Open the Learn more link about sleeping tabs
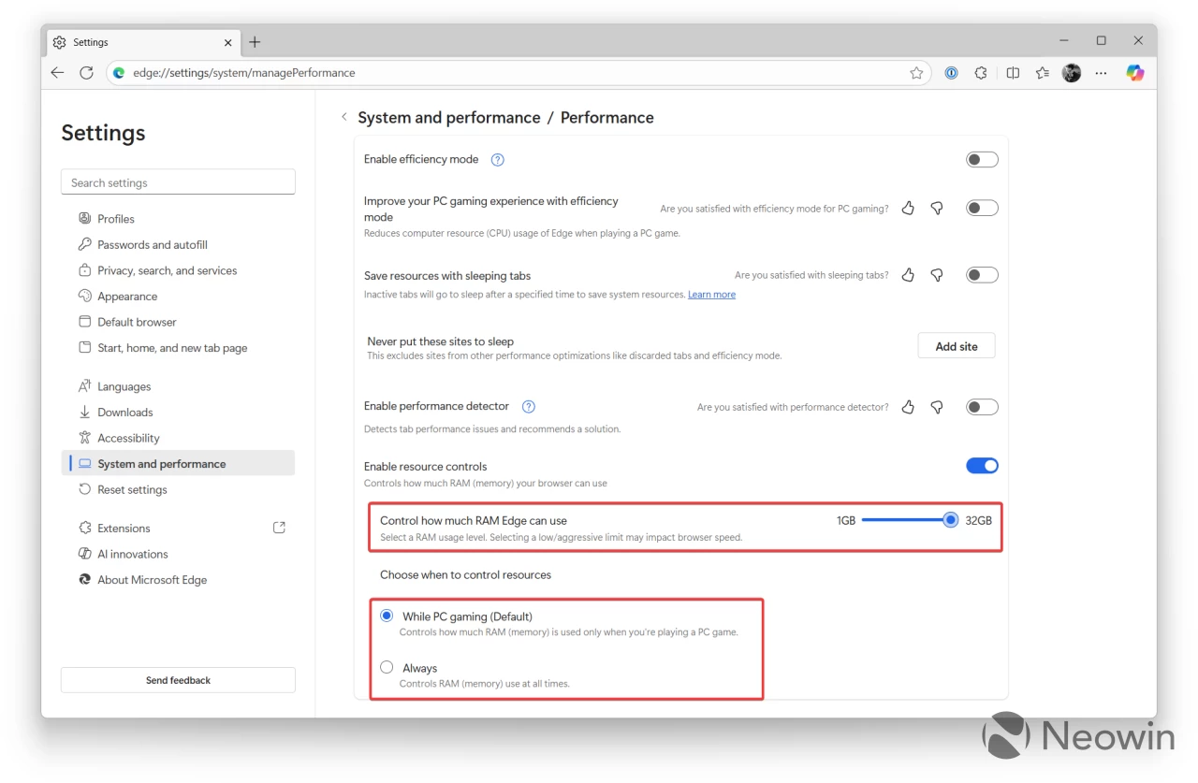Screen dimensions: 1198x783 (711, 294)
